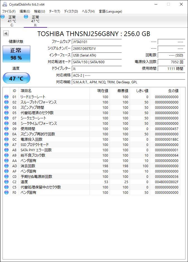Click the 対応規格 field ACS-2
This screenshot has width=188, height=262.
pos(129,75)
